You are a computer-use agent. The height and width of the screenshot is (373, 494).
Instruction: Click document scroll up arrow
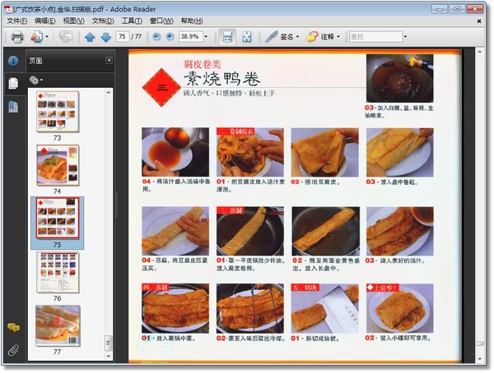click(x=479, y=51)
